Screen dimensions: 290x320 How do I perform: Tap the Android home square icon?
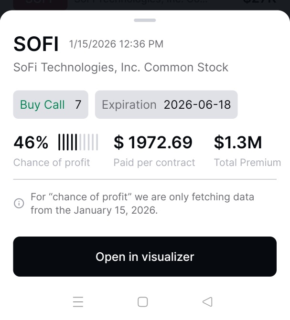(143, 302)
